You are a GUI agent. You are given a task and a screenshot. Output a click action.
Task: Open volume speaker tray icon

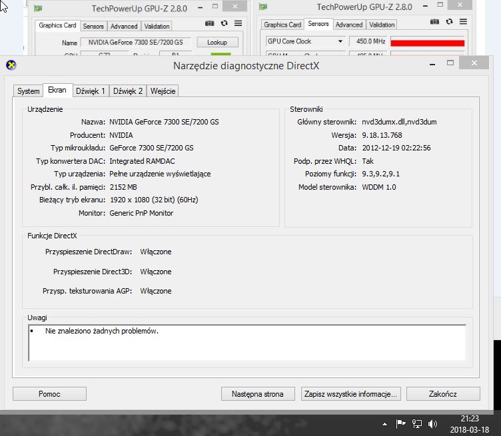(x=432, y=424)
